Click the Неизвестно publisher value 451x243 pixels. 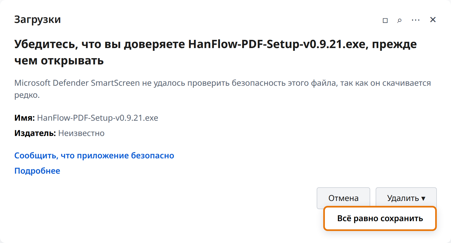[81, 133]
